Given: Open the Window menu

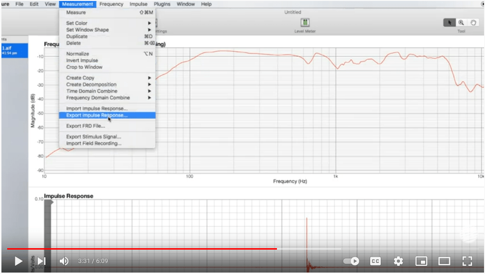Looking at the screenshot, I should pos(186,4).
